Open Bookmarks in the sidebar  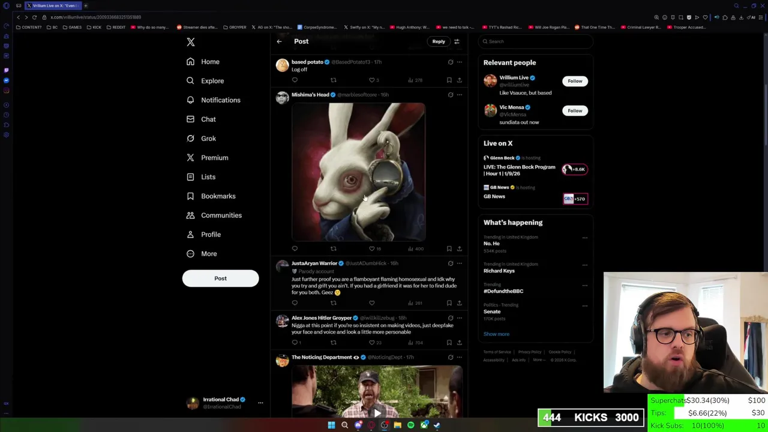pyautogui.click(x=211, y=196)
